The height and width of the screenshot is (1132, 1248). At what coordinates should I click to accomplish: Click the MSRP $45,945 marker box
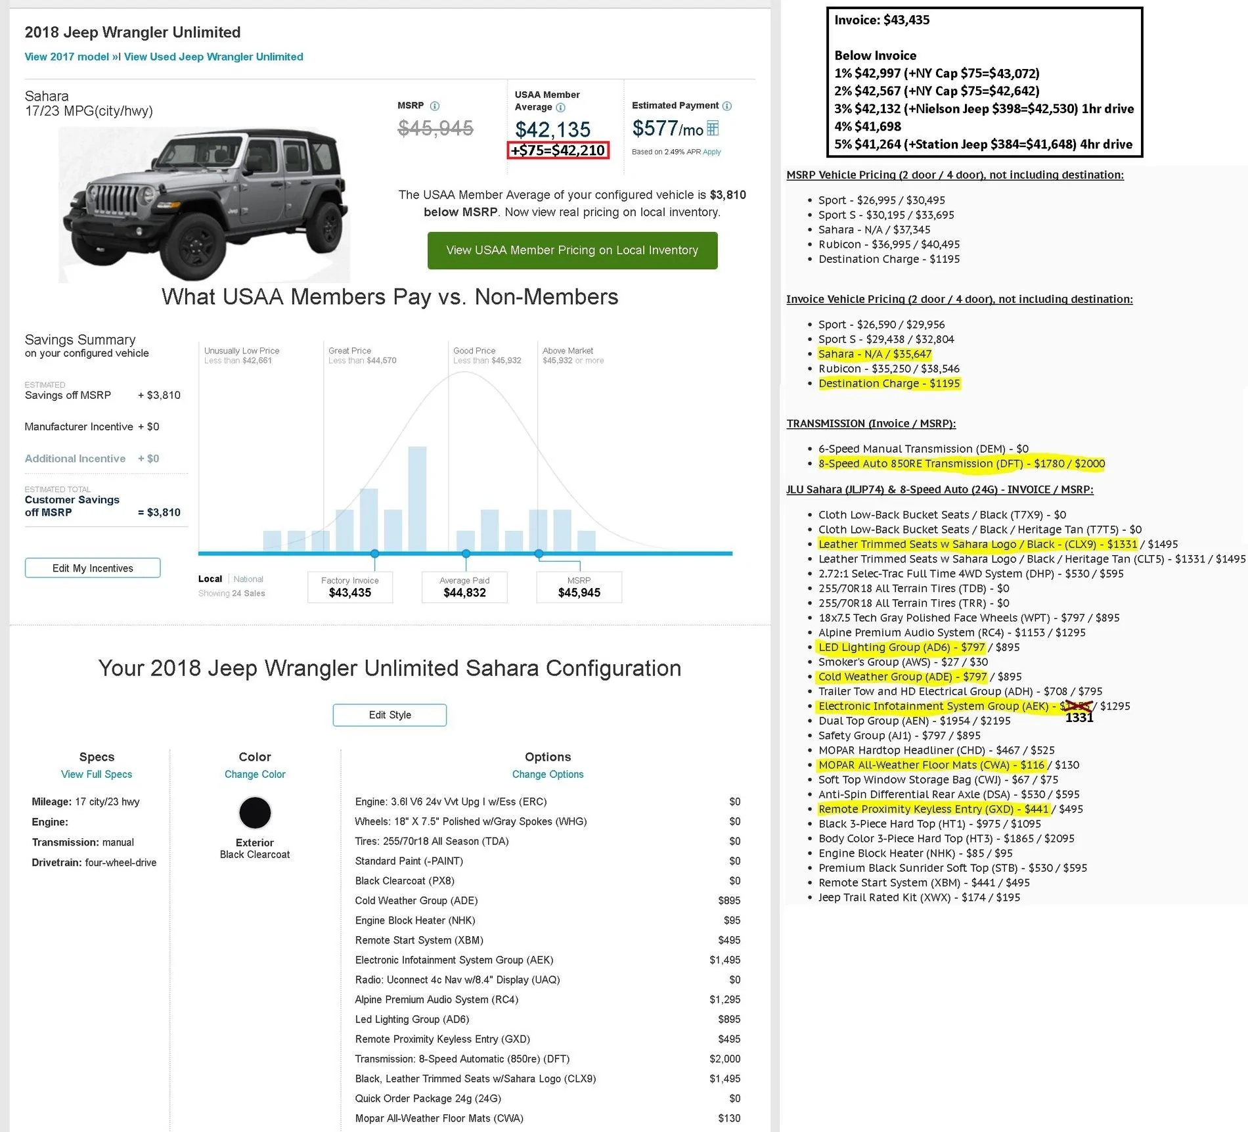pyautogui.click(x=579, y=587)
